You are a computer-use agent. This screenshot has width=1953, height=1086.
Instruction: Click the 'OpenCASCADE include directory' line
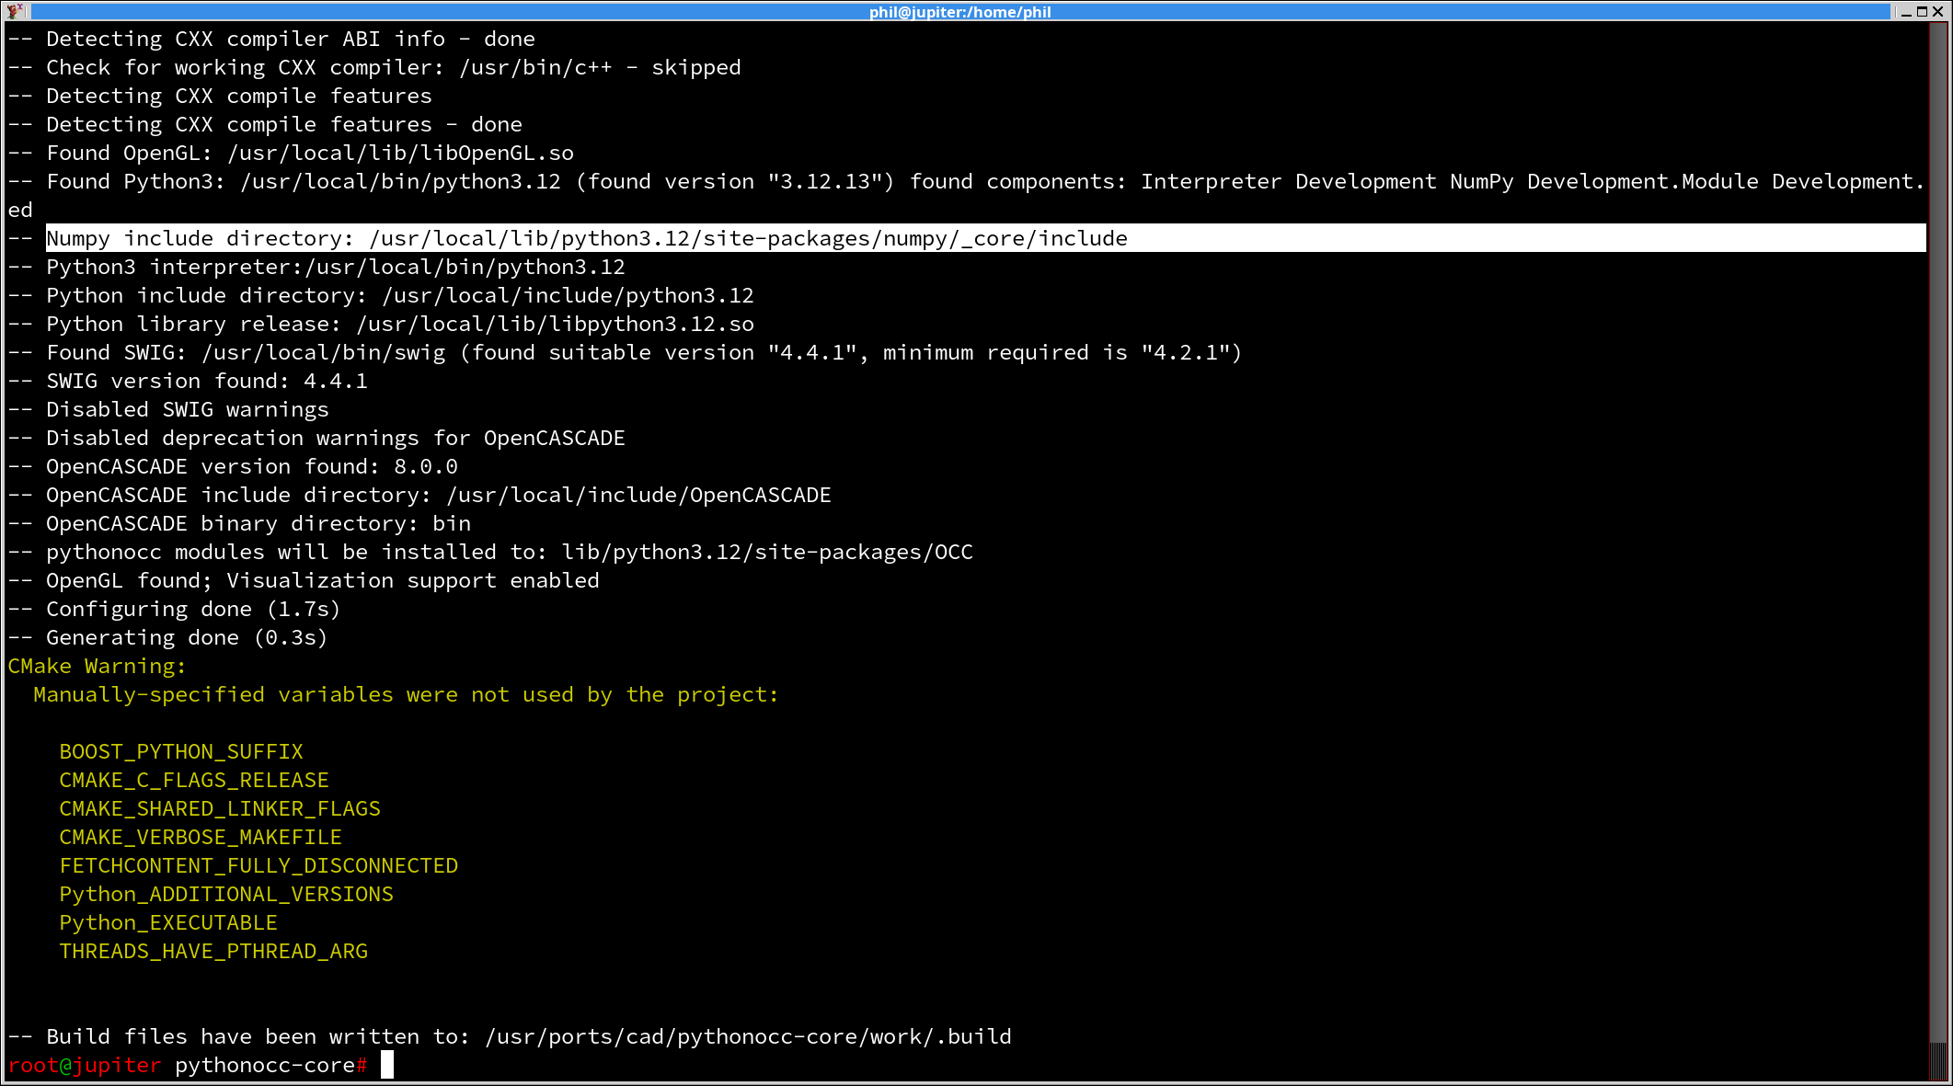click(419, 495)
